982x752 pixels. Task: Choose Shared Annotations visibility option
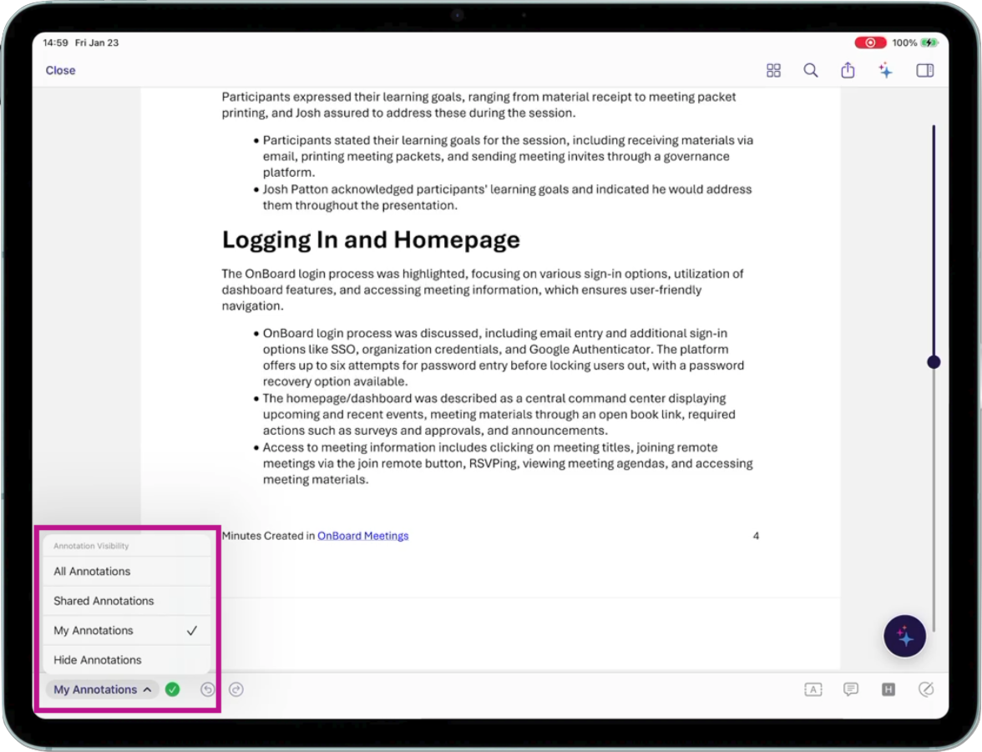pyautogui.click(x=104, y=601)
